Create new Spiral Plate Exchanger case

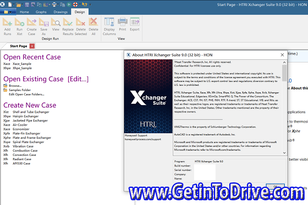pyautogui.click(x=28, y=142)
